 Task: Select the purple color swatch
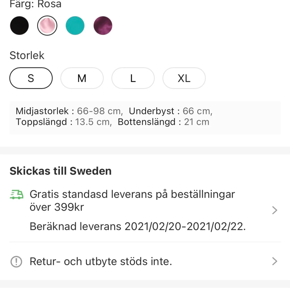coord(103,25)
